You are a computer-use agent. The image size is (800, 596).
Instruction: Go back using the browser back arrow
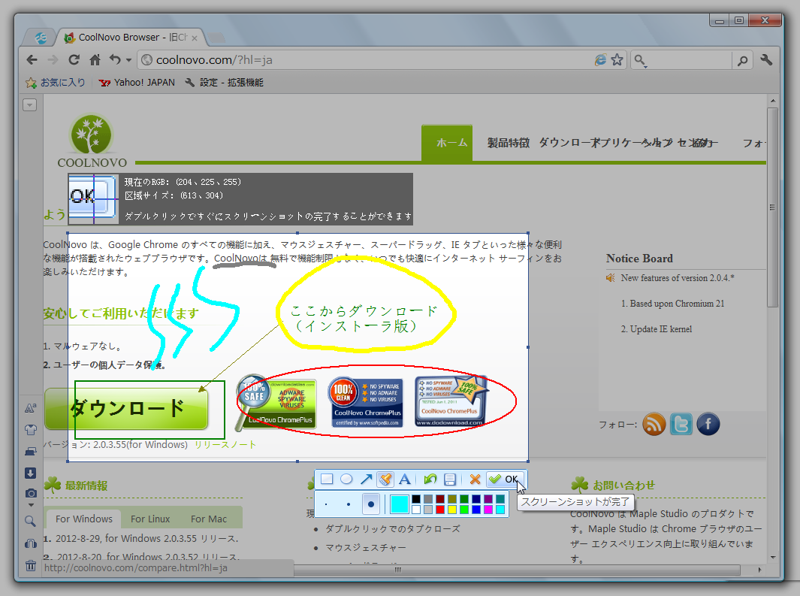pyautogui.click(x=32, y=59)
